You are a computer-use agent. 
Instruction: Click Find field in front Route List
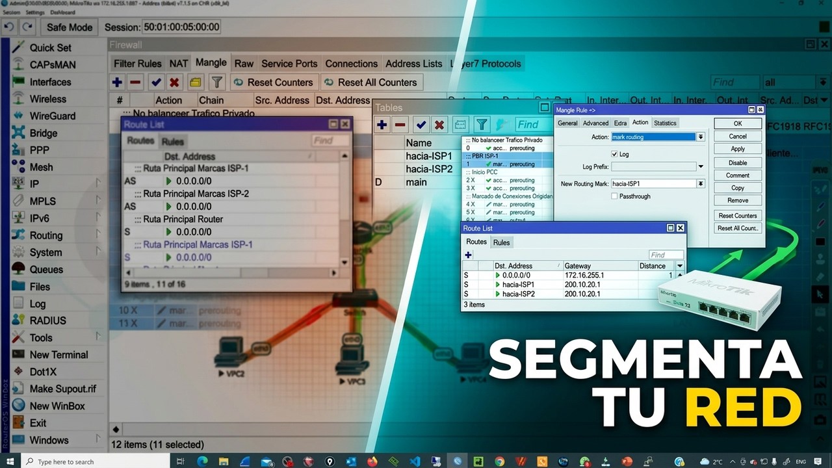pyautogui.click(x=666, y=255)
